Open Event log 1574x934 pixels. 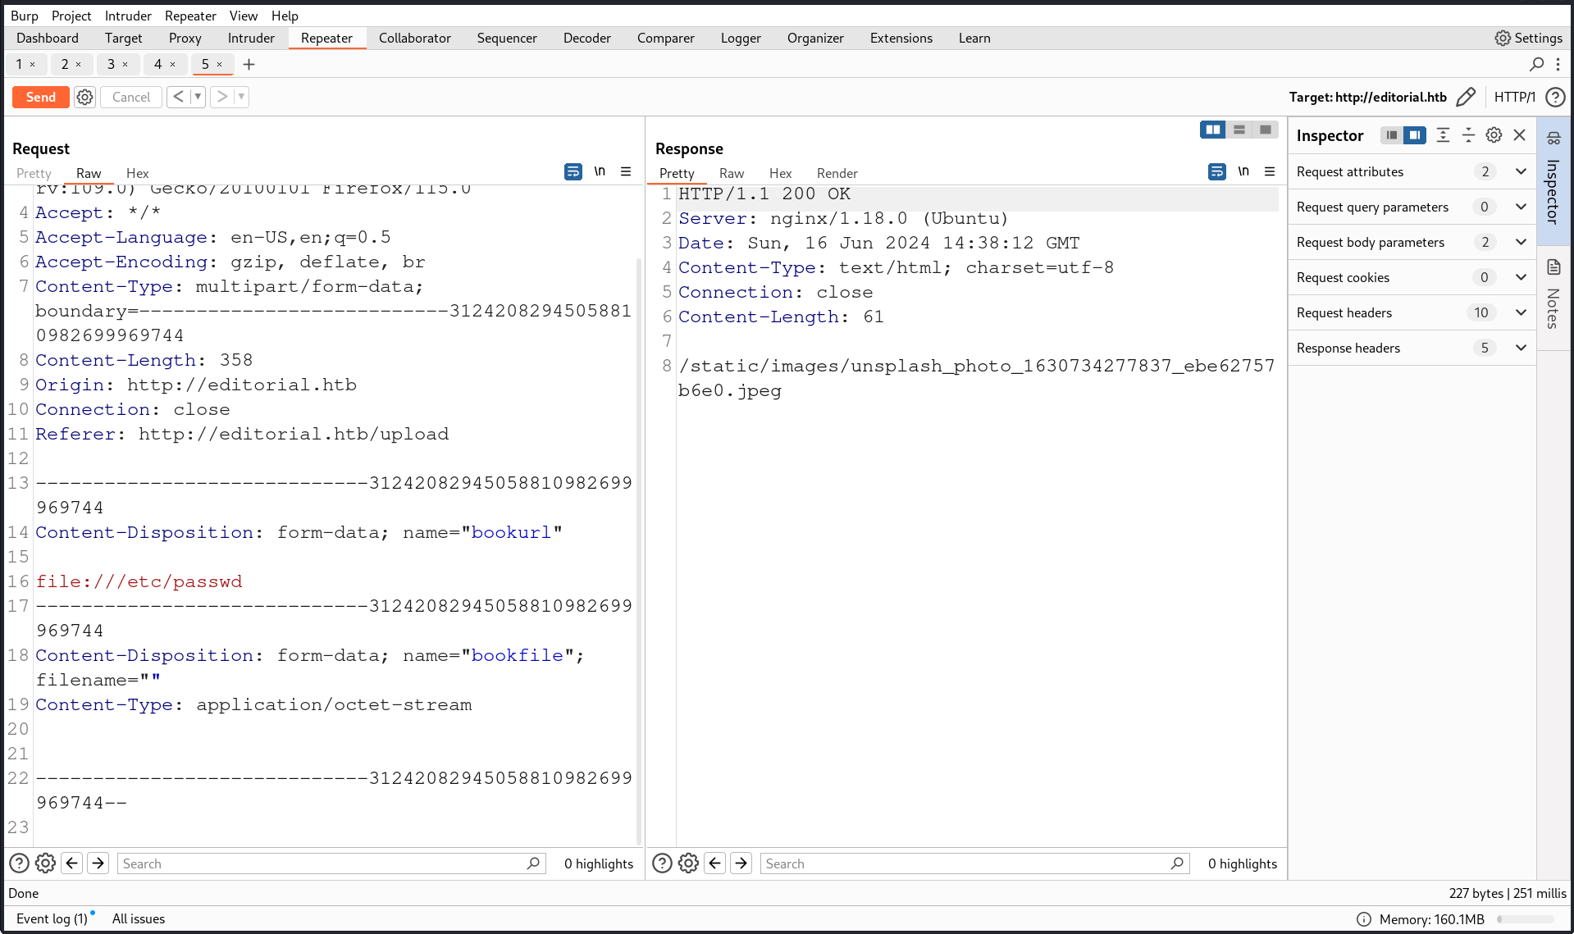coord(52,918)
